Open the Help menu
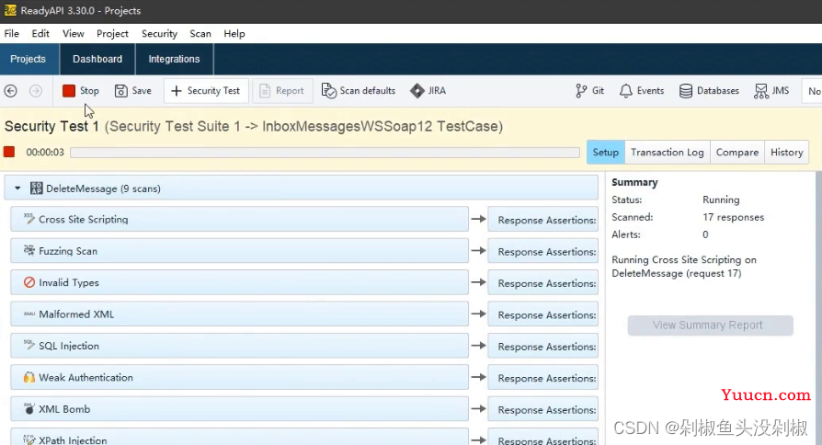 tap(234, 33)
